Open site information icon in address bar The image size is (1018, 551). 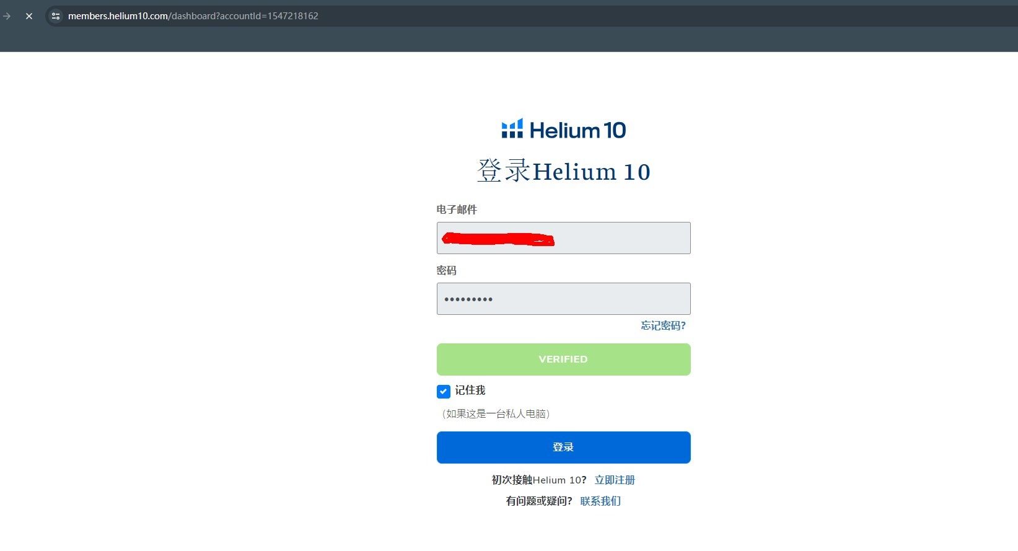(x=56, y=16)
